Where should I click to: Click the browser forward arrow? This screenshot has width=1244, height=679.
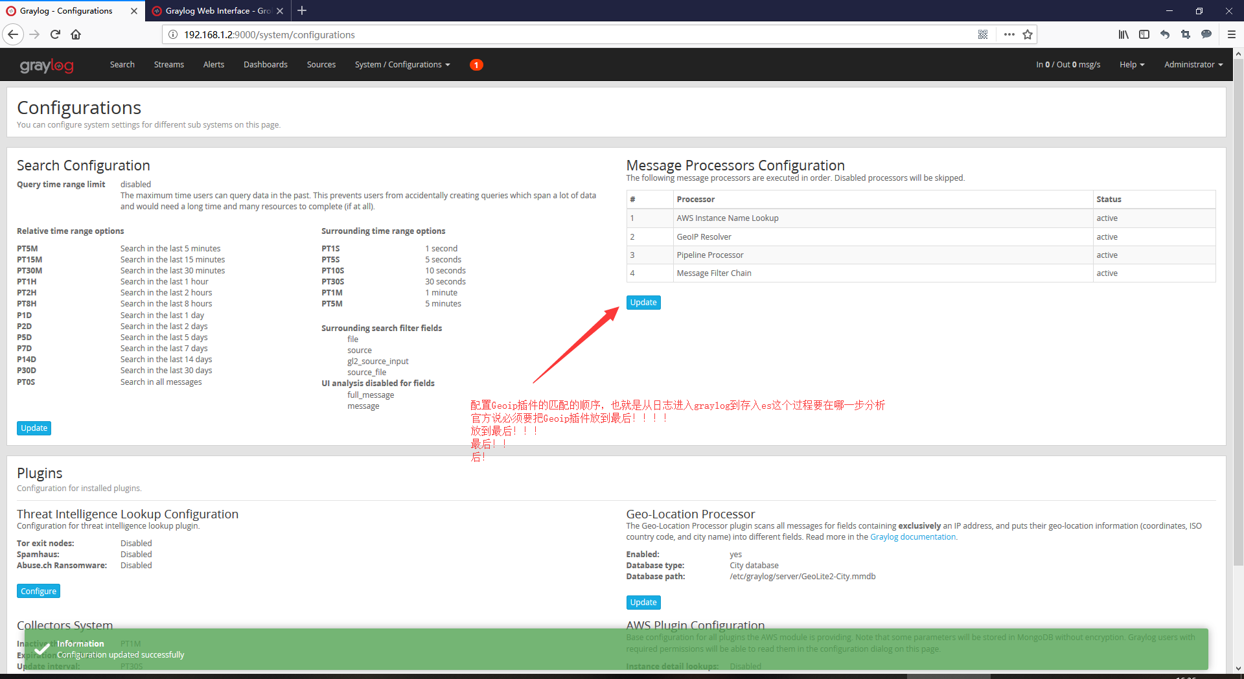point(34,34)
